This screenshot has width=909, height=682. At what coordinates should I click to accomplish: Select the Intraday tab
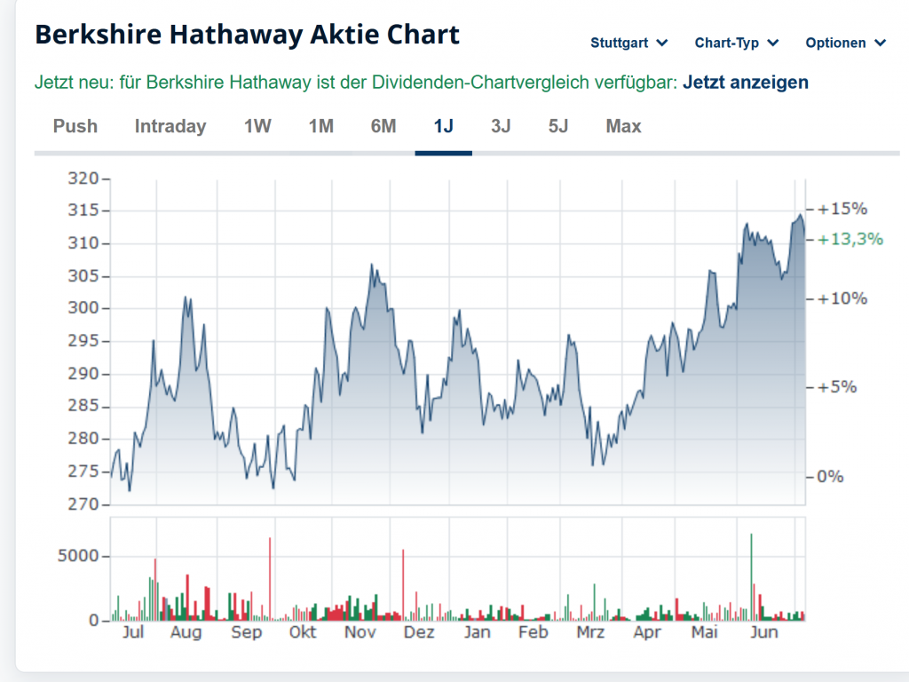tap(170, 126)
